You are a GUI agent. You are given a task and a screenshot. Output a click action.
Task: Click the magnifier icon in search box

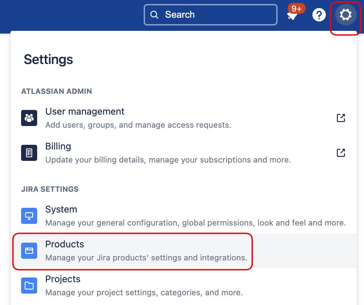click(x=154, y=15)
